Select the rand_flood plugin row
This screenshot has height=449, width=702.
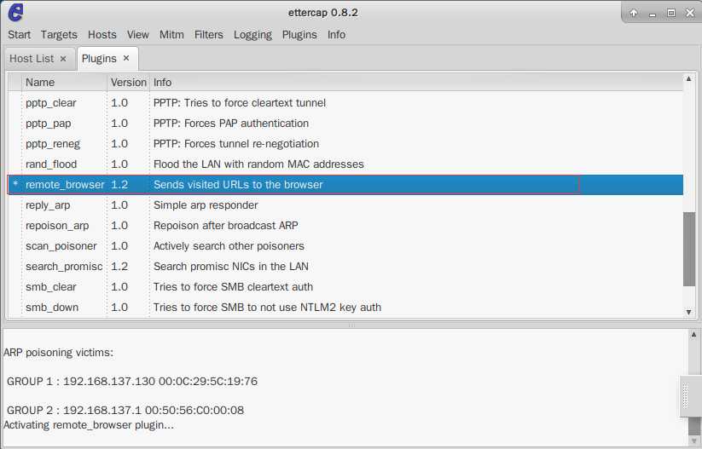[345, 164]
